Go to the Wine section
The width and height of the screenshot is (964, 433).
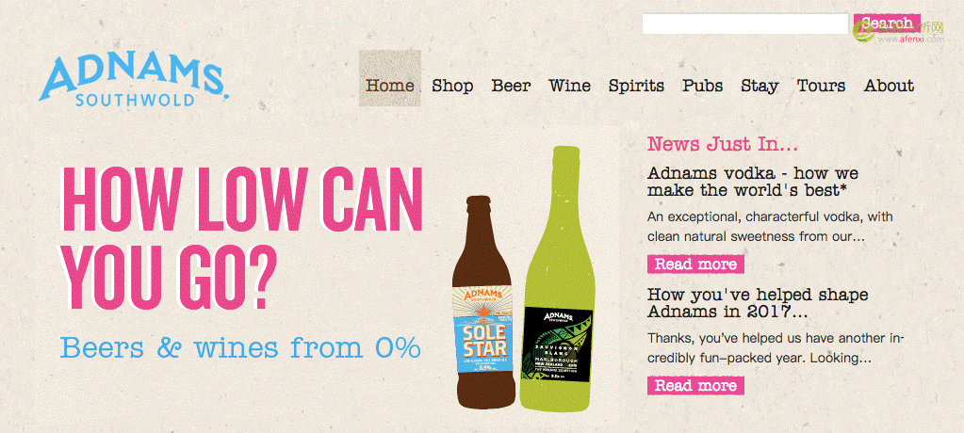pyautogui.click(x=569, y=86)
